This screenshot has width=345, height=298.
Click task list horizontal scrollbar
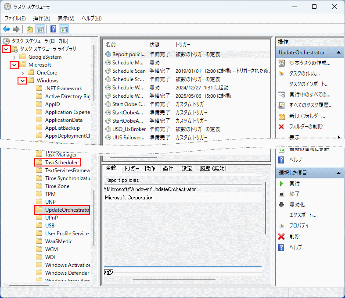click(133, 158)
